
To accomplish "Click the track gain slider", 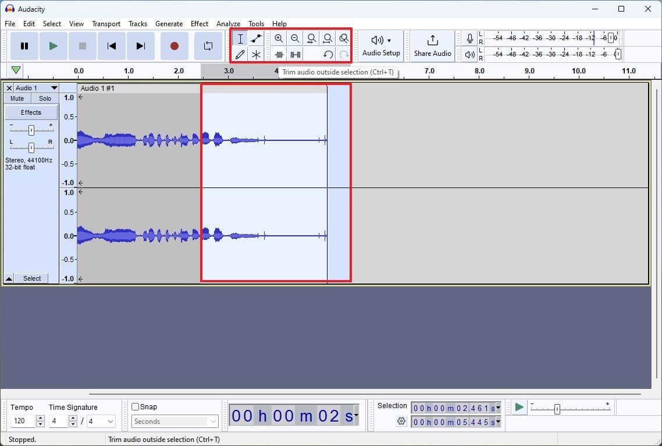I will (x=31, y=130).
